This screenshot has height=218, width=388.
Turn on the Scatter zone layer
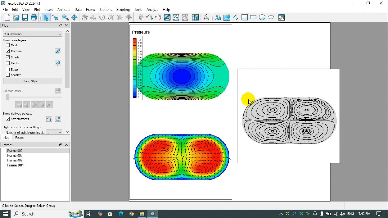point(8,75)
